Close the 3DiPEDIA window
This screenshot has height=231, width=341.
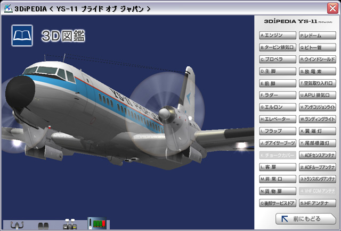coord(332,8)
